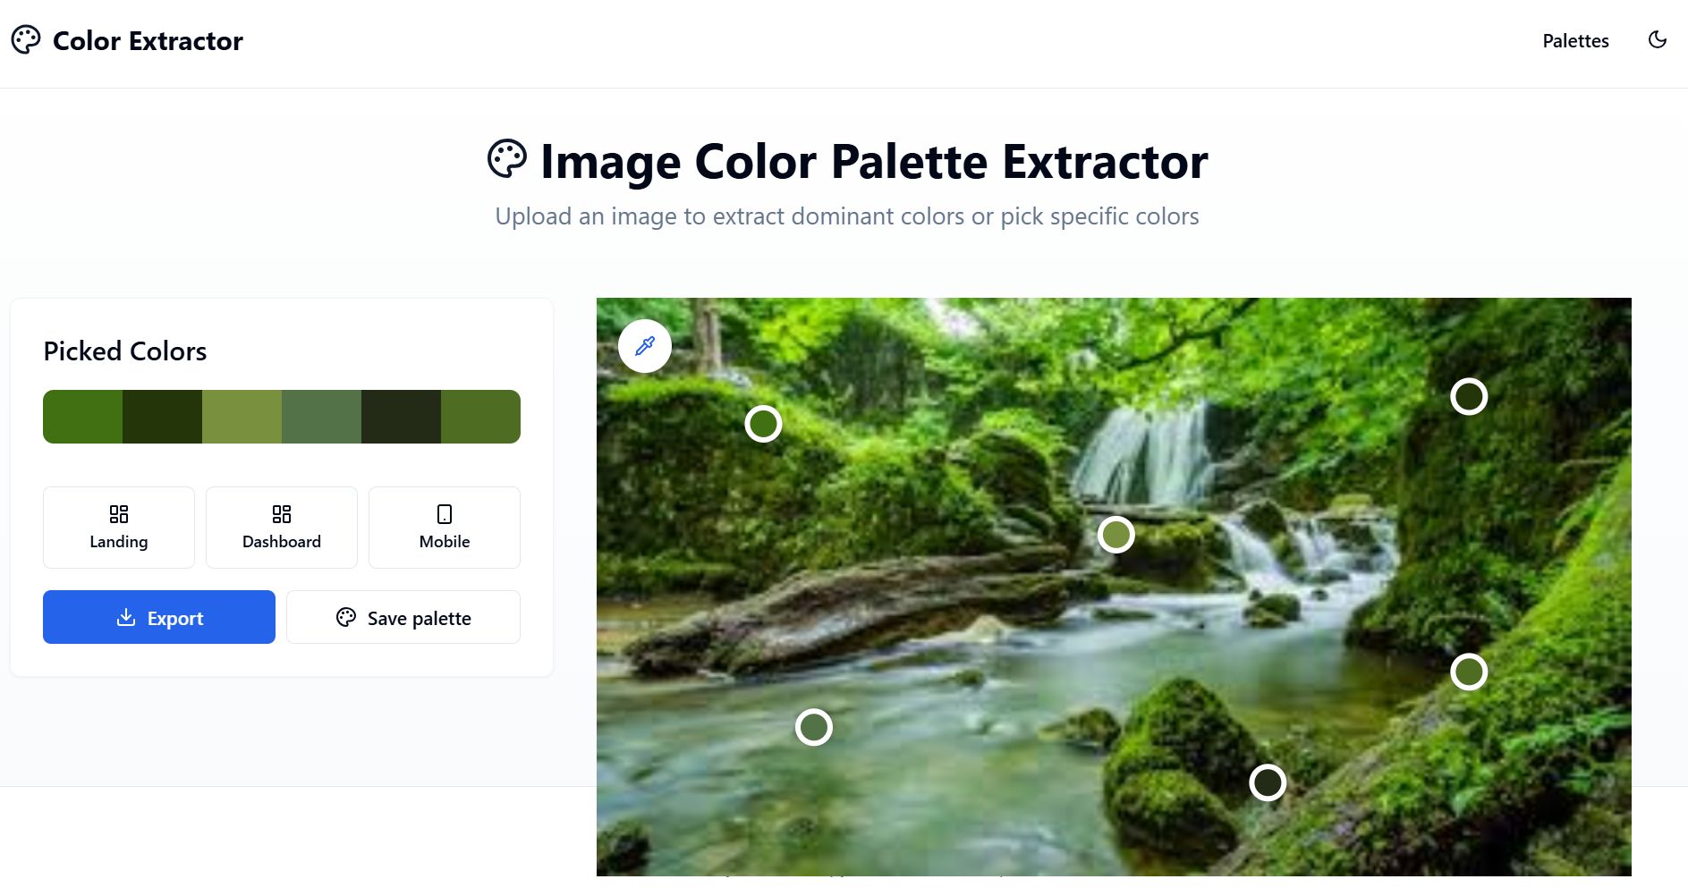
Task: Toggle dark mode with moon icon
Action: [x=1658, y=40]
